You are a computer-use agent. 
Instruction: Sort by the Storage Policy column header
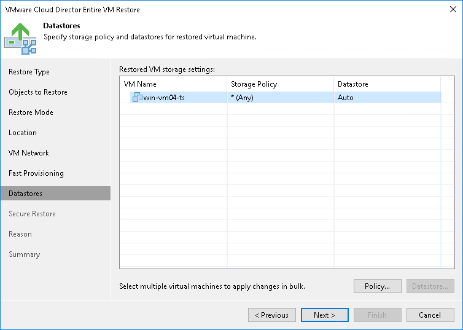click(280, 84)
